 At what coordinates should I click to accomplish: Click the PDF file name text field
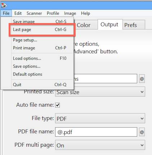click(x=96, y=132)
